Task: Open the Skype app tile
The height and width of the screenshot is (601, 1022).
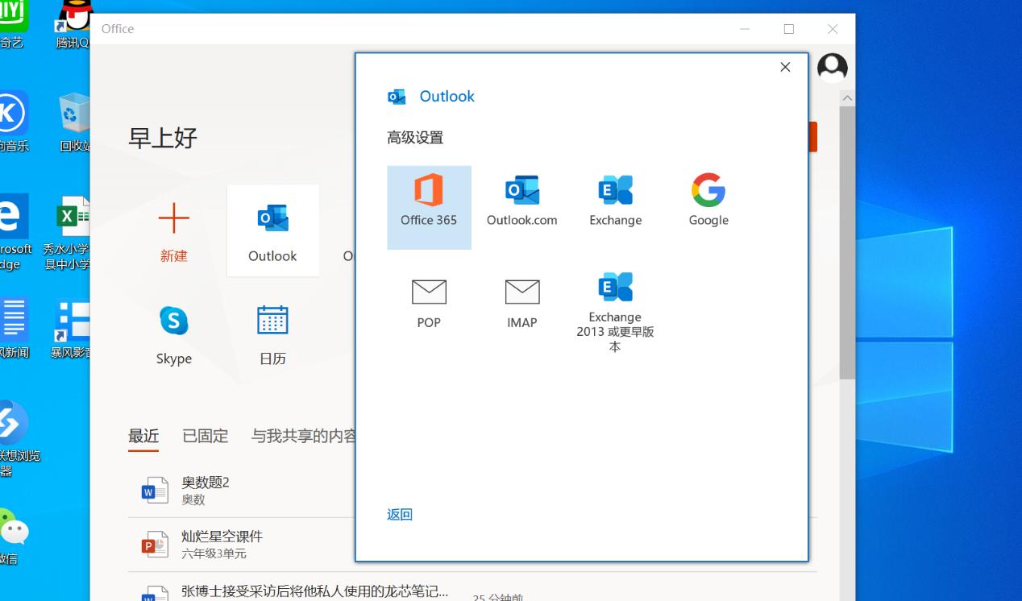Action: 173,333
